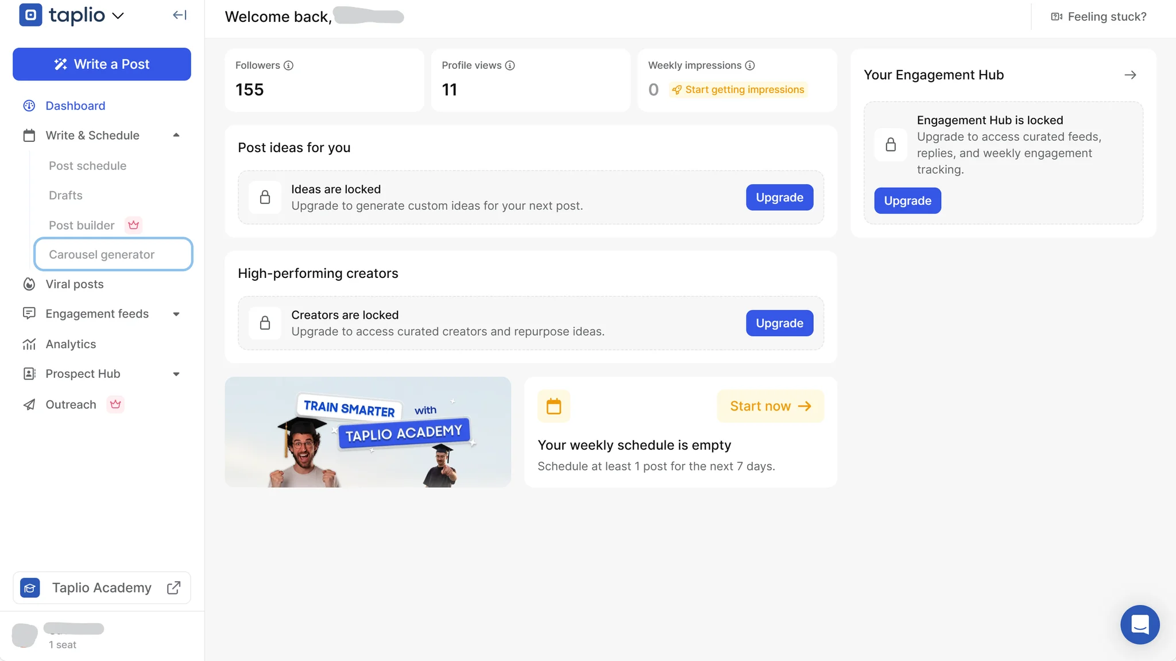Click the crown badge next to Post builder
Screen dimensions: 1176x661
133,225
